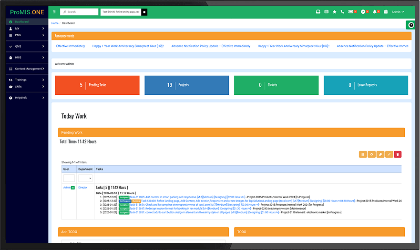The height and width of the screenshot is (250, 420).
Task: Open the notifications bell icon
Action: 375,11
